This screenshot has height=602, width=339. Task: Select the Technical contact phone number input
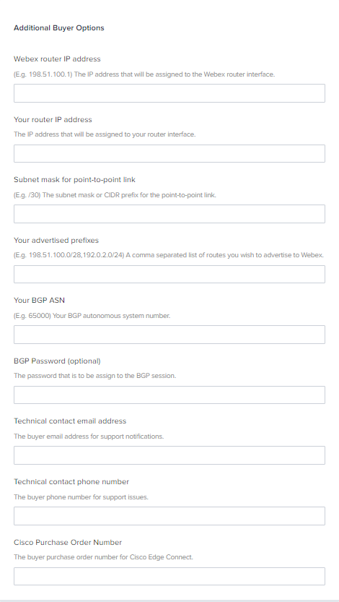(169, 516)
